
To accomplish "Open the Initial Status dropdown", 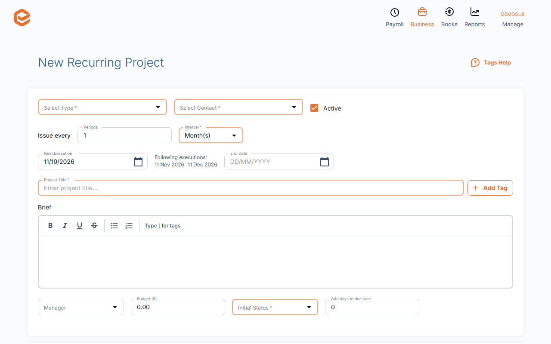I will coord(275,307).
